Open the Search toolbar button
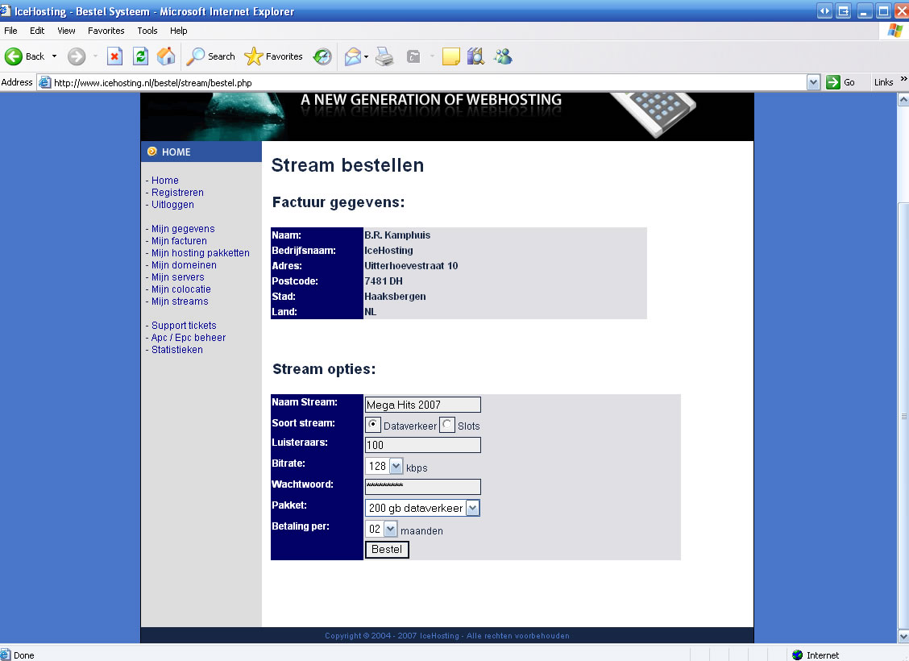909x661 pixels. pyautogui.click(x=210, y=56)
